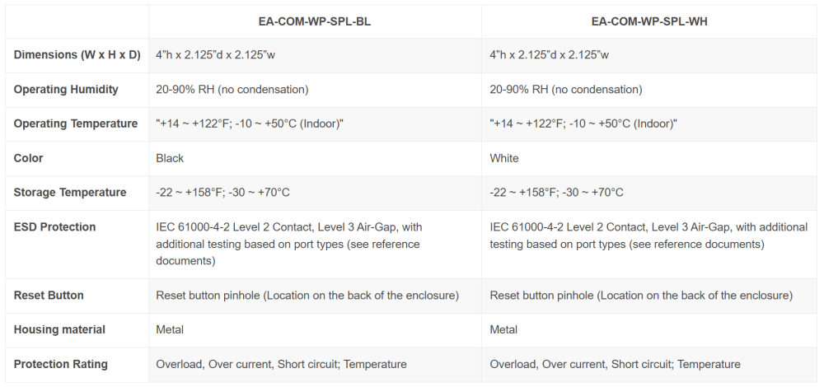Select the Operating Humidity row label

click(x=66, y=89)
